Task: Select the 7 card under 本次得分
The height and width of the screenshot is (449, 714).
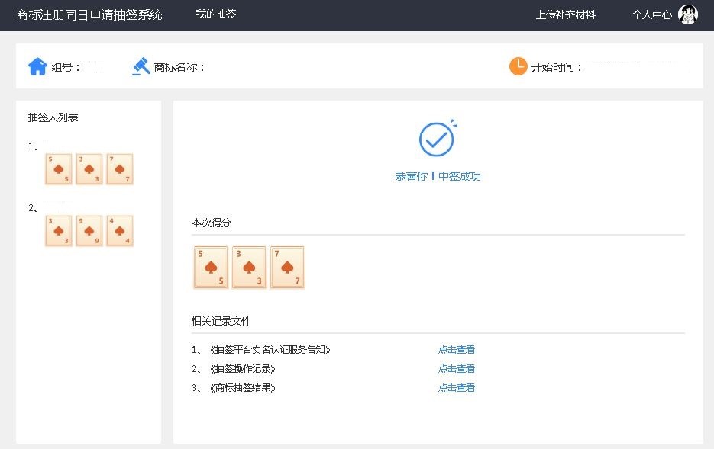Action: (288, 267)
